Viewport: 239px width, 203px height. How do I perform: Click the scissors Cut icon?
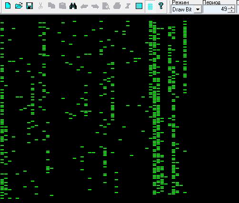(40, 6)
